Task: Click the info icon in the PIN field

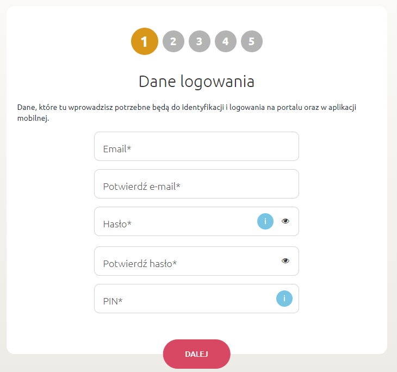Action: [x=284, y=299]
